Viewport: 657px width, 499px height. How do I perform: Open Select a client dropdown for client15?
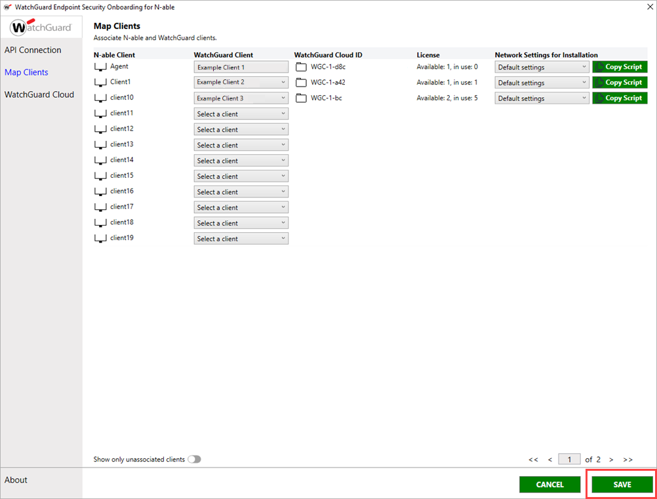[x=241, y=176]
